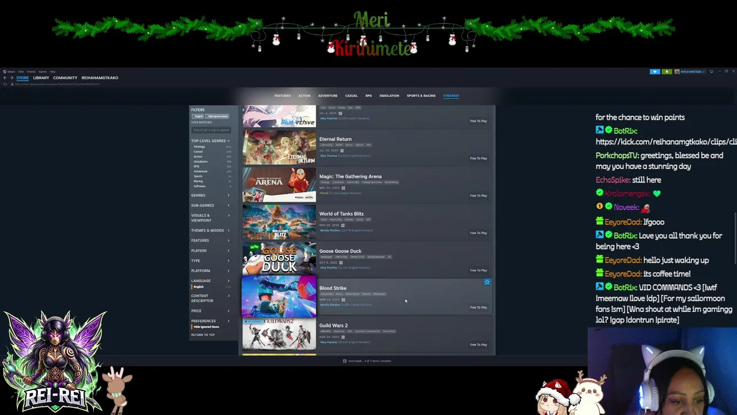Open the World of Tanks Blitz thumbnail
The image size is (737, 415).
279,222
